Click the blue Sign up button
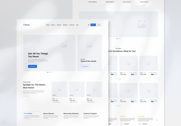This screenshot has width=181, height=126. 93,25
